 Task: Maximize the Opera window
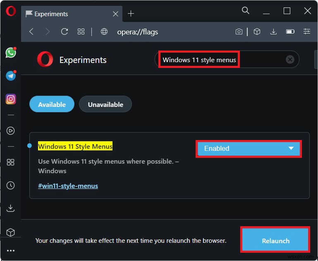(287, 11)
